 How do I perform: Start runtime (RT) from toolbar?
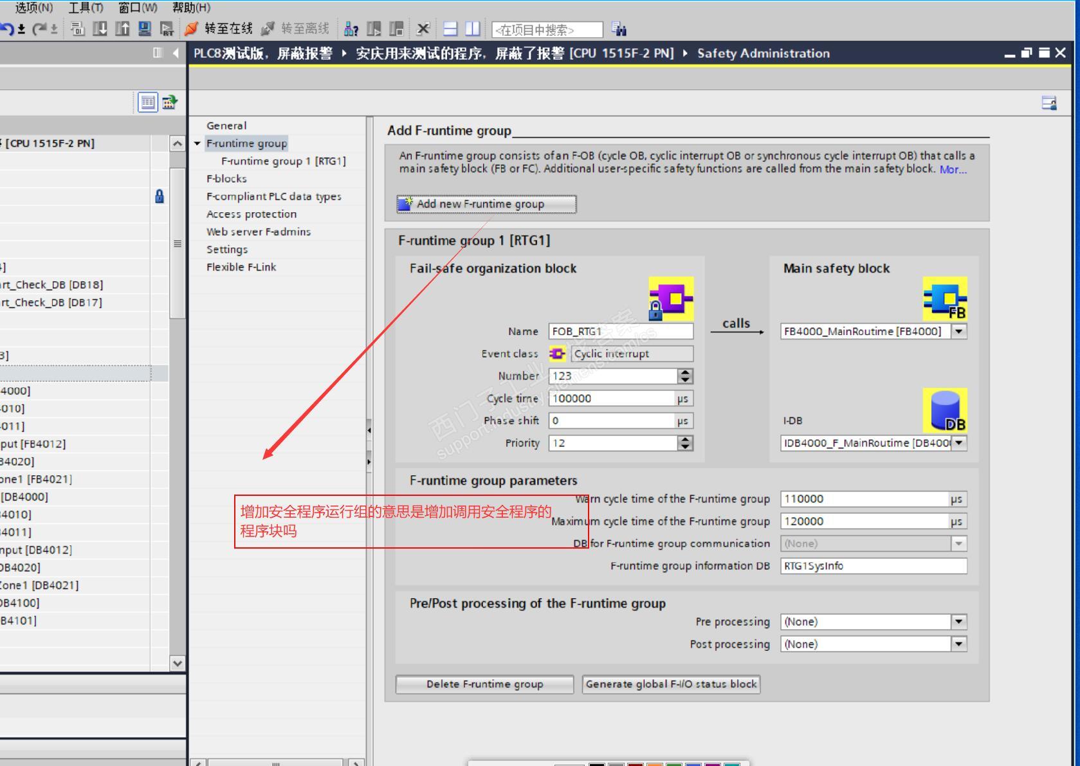pyautogui.click(x=167, y=29)
